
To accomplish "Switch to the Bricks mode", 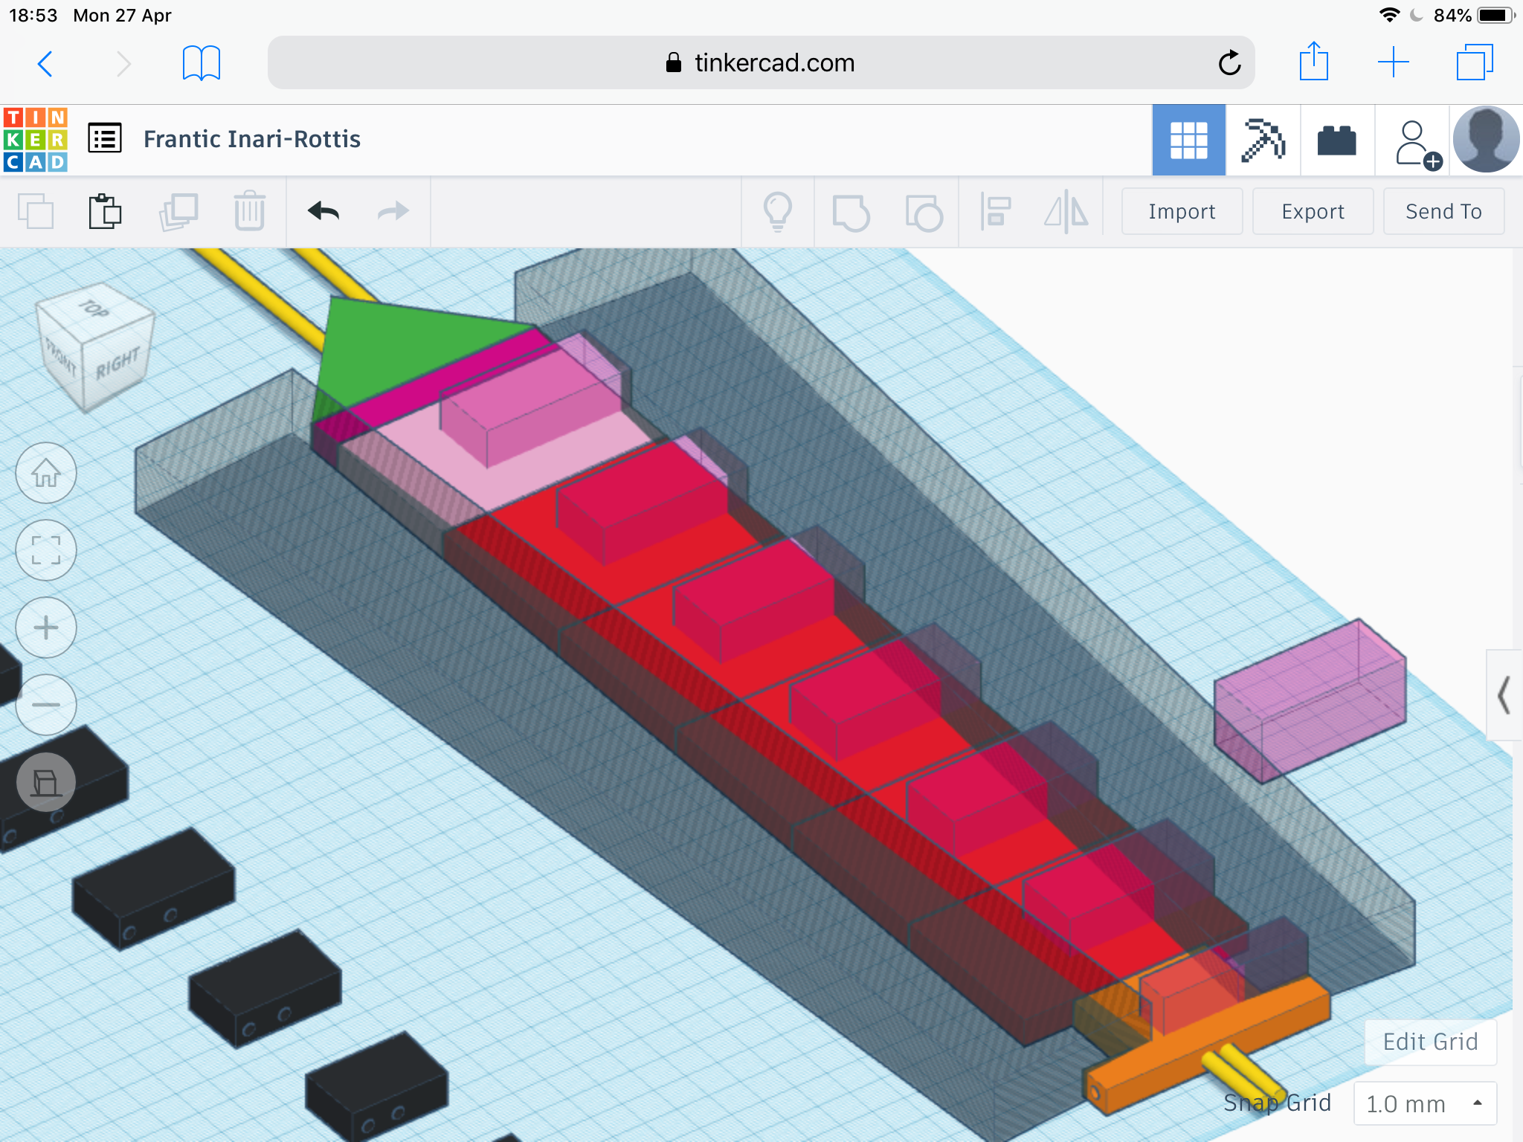I will pyautogui.click(x=1337, y=140).
